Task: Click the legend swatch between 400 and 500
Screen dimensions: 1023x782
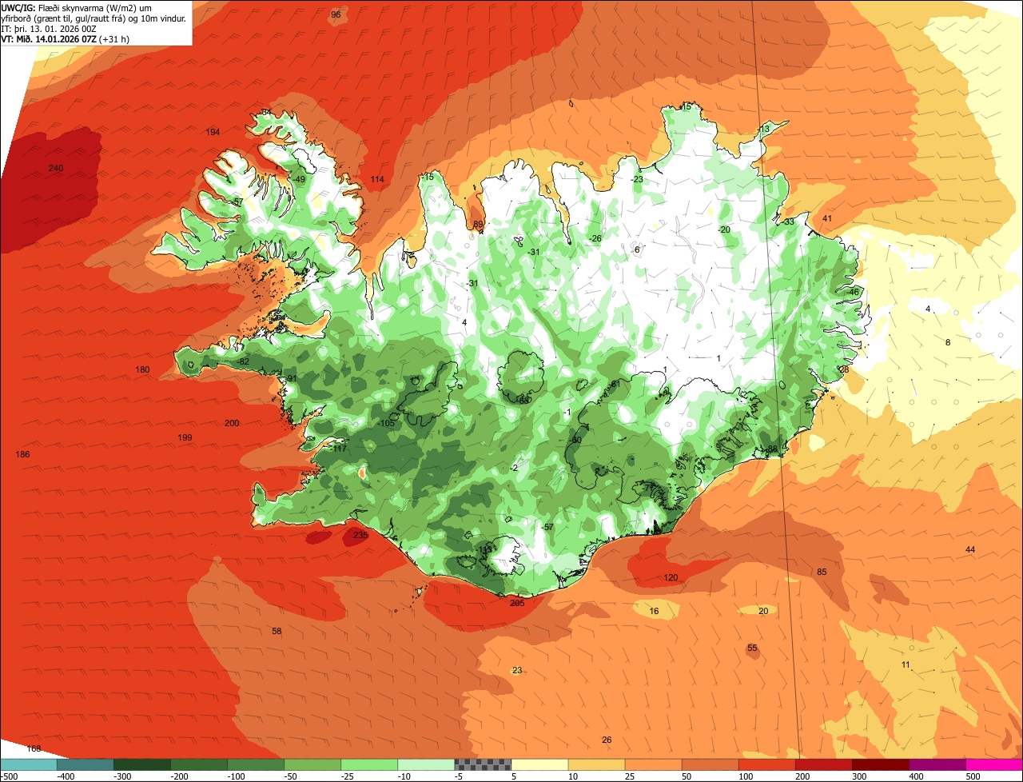Action: click(937, 764)
